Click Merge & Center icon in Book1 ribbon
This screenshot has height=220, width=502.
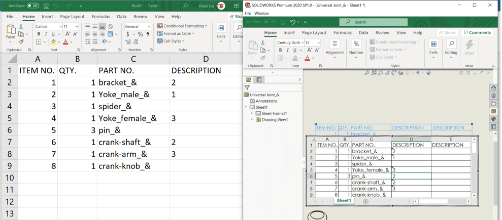point(111,34)
